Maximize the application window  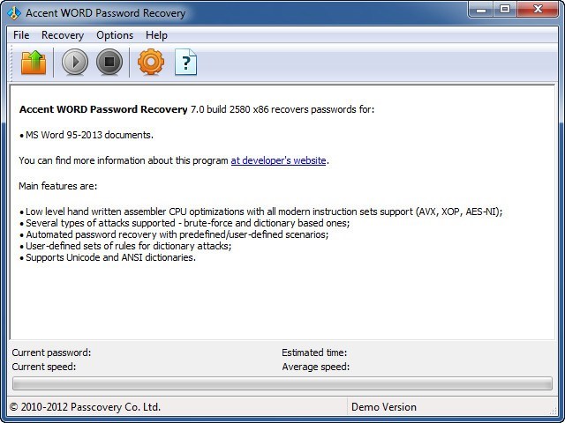click(505, 10)
